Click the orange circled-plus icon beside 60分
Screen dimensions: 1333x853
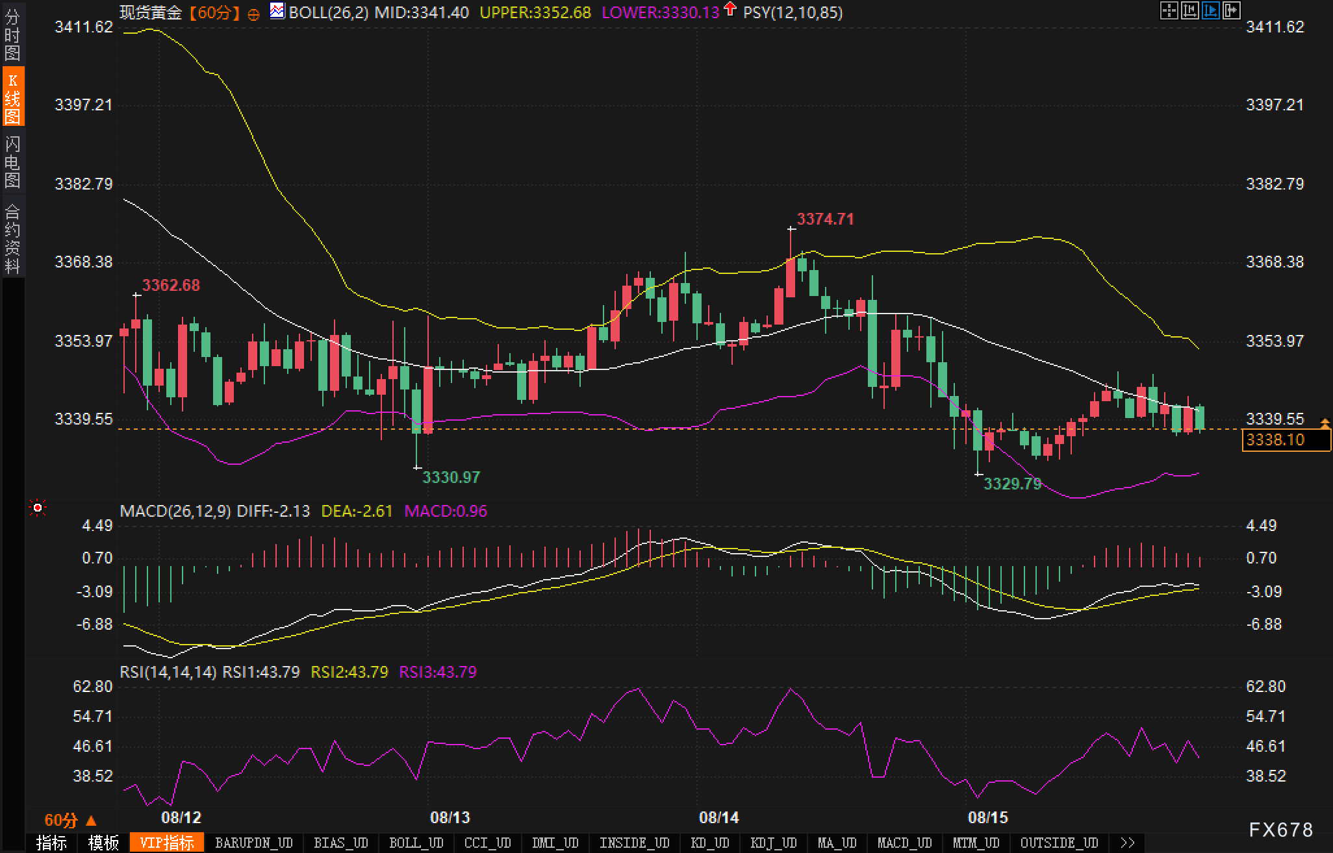pyautogui.click(x=254, y=14)
